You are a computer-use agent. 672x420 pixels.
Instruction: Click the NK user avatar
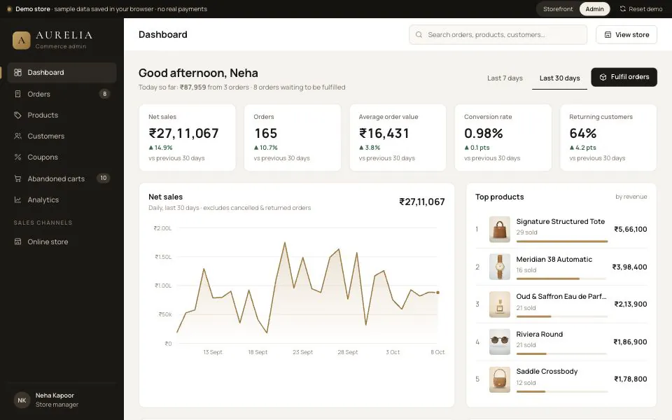point(22,400)
